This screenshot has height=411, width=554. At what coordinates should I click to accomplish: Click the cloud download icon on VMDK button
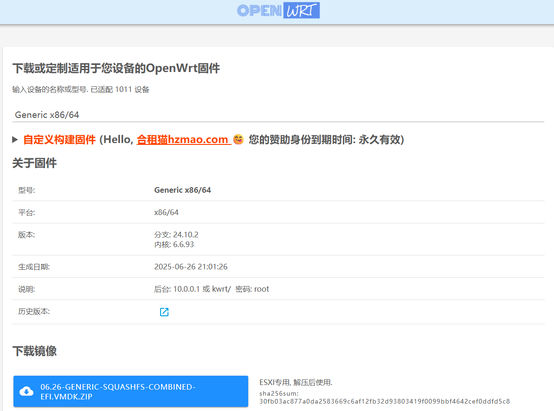point(26,391)
